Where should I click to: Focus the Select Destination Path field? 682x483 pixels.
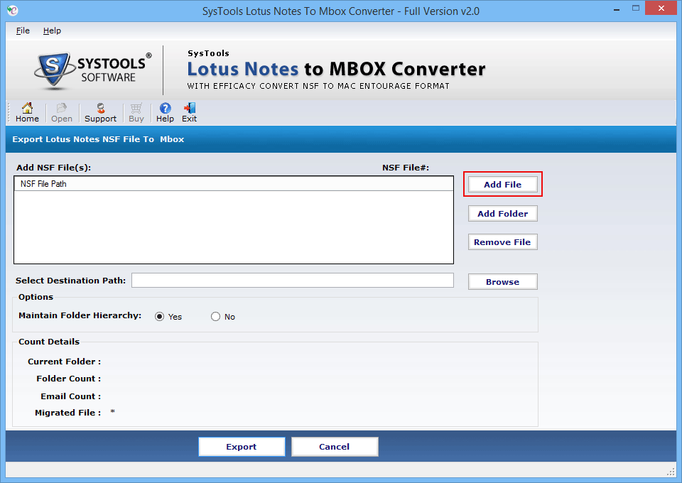(292, 281)
